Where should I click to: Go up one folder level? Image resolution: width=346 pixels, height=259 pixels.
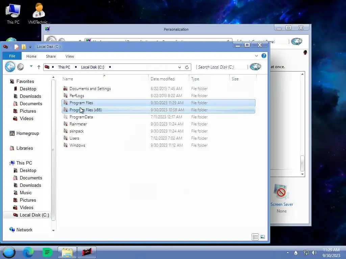click(39, 67)
